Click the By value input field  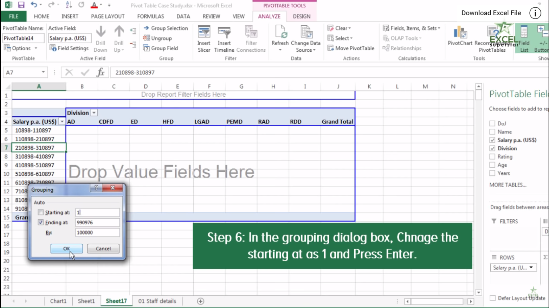(x=97, y=233)
